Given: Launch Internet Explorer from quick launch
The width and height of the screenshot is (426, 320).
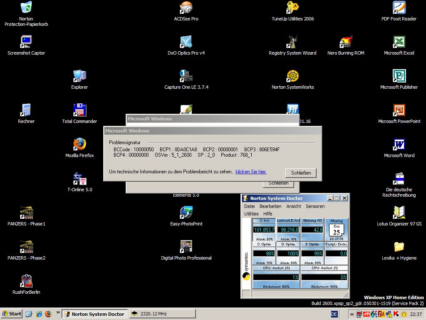Looking at the screenshot, I should pos(39,314).
